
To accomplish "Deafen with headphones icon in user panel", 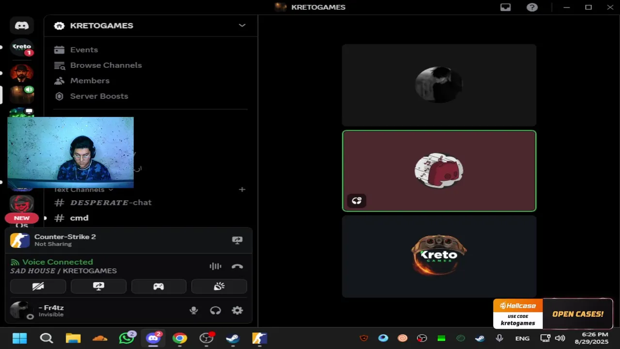I will click(216, 311).
